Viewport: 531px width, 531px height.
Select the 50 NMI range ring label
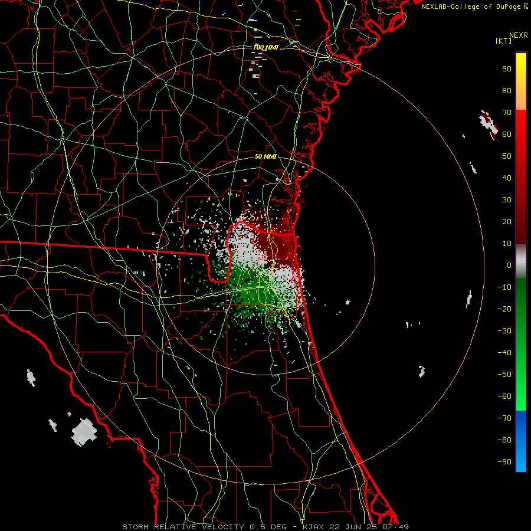pos(265,156)
